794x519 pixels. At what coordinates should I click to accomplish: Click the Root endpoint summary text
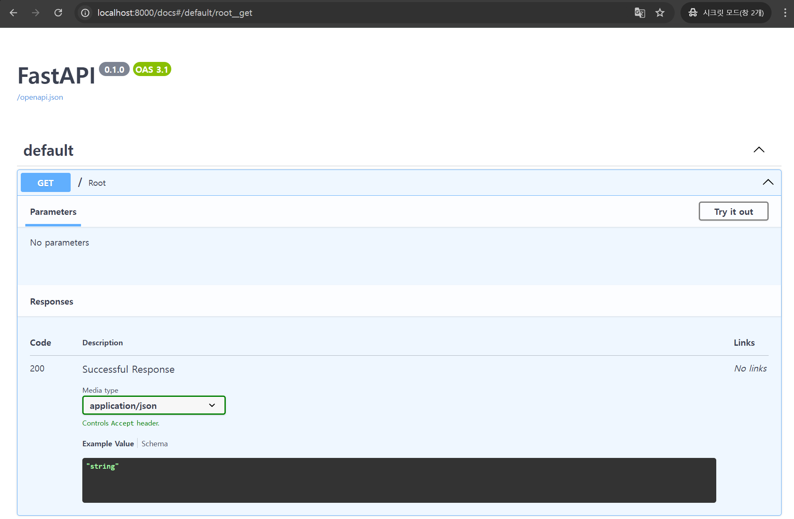(x=97, y=183)
